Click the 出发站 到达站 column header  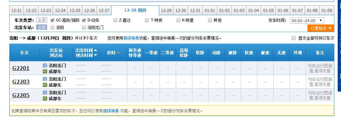pos(56,53)
